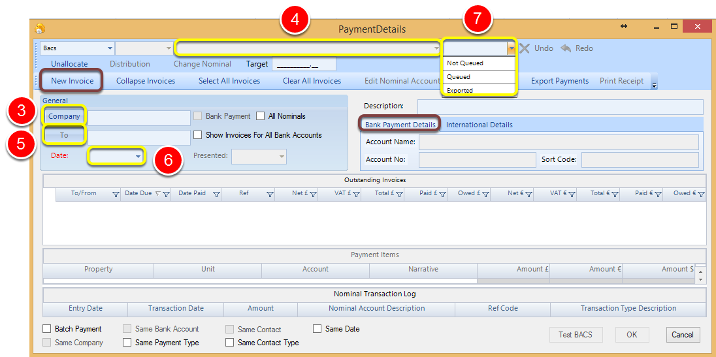
Task: Select Queued from the status list
Action: click(x=479, y=76)
